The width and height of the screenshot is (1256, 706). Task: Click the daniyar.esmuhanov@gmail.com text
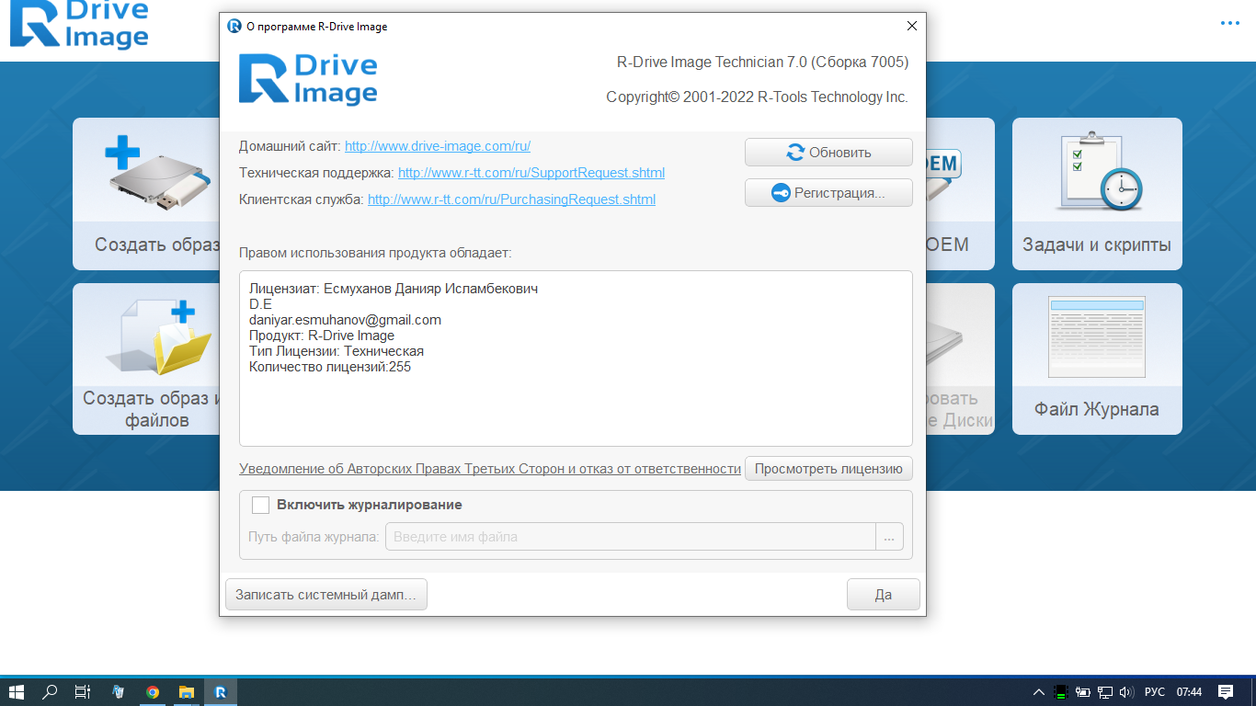point(345,320)
